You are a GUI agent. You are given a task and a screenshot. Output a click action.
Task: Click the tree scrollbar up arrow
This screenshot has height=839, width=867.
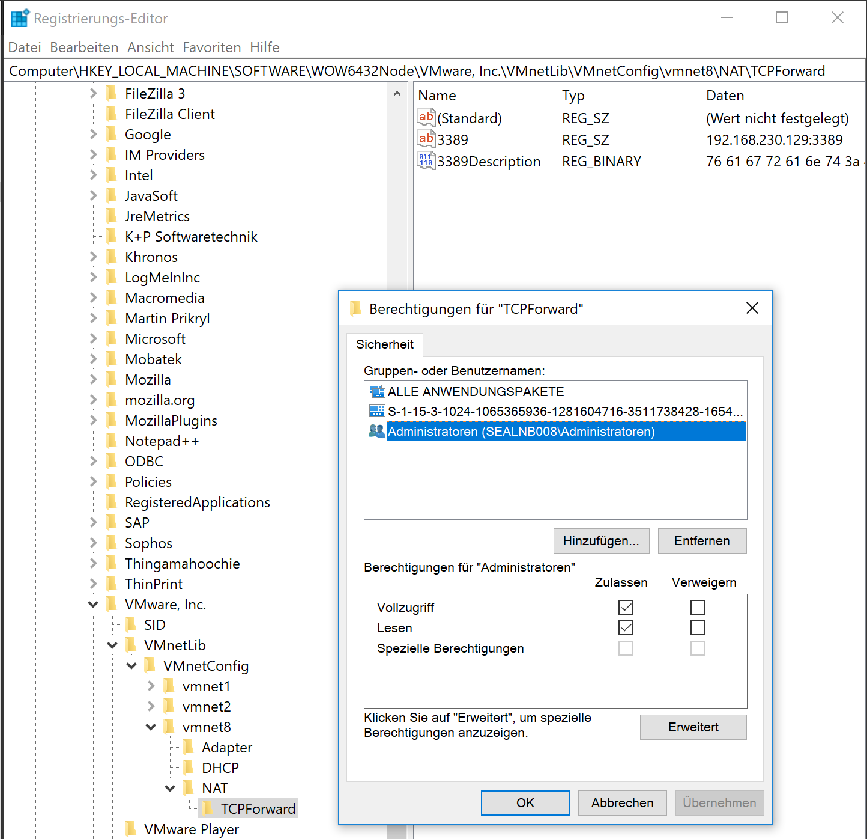[397, 93]
